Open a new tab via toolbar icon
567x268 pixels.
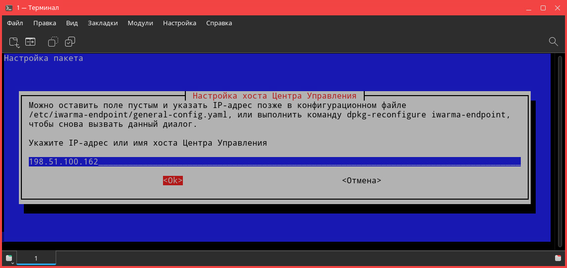[x=14, y=42]
